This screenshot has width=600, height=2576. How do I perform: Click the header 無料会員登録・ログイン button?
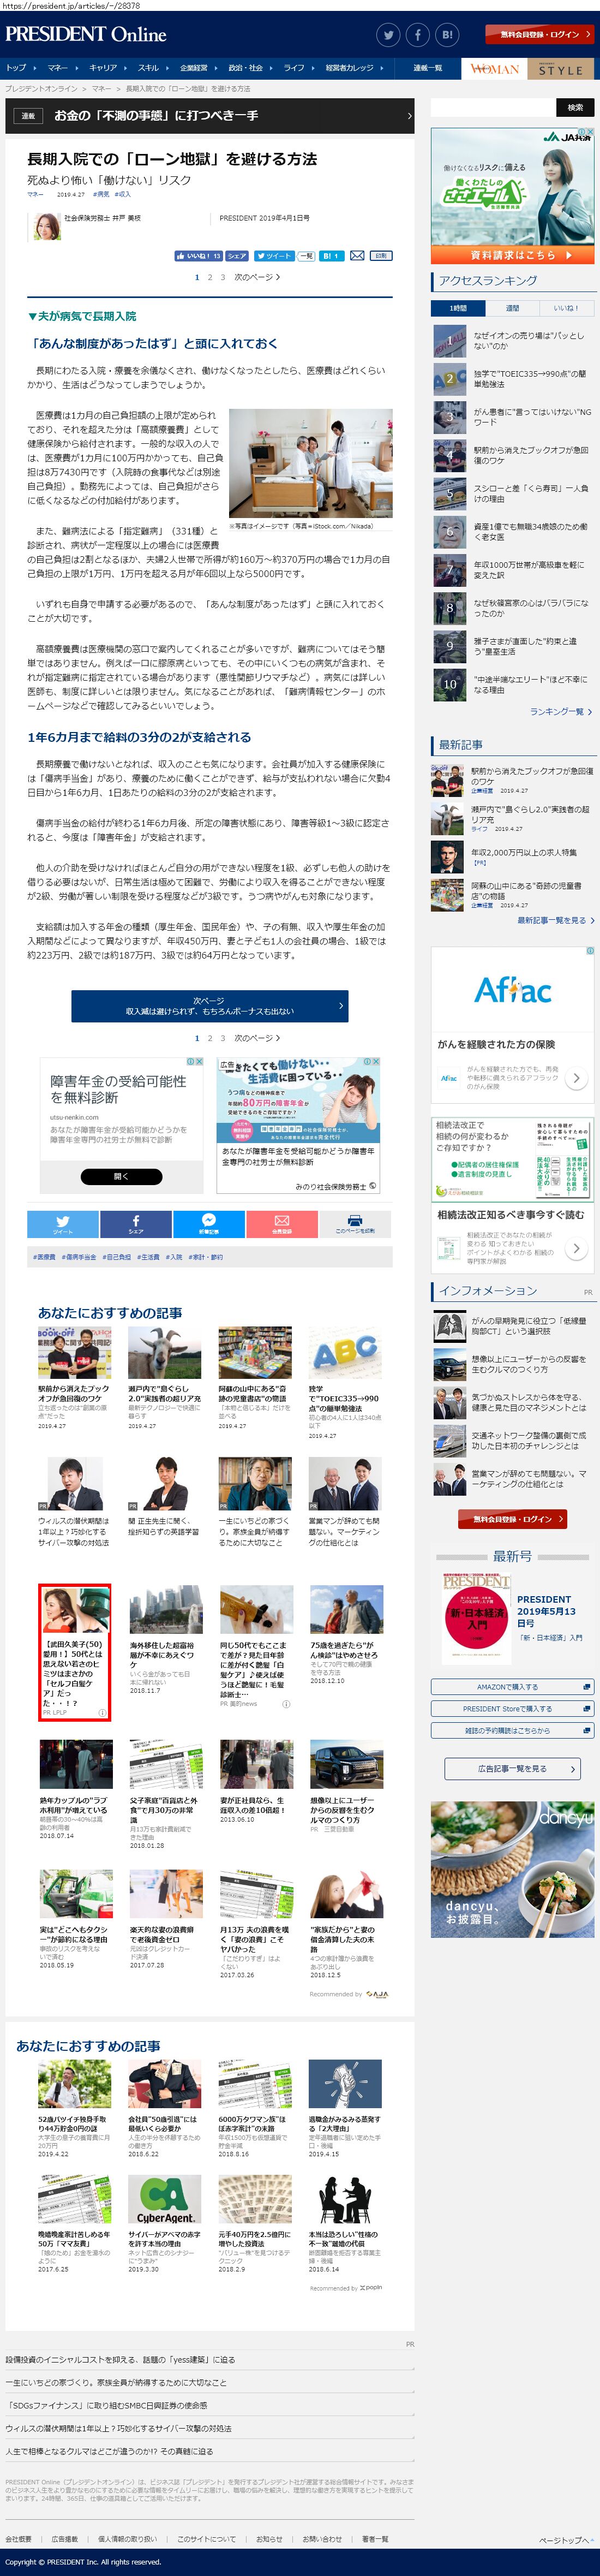coord(541,34)
